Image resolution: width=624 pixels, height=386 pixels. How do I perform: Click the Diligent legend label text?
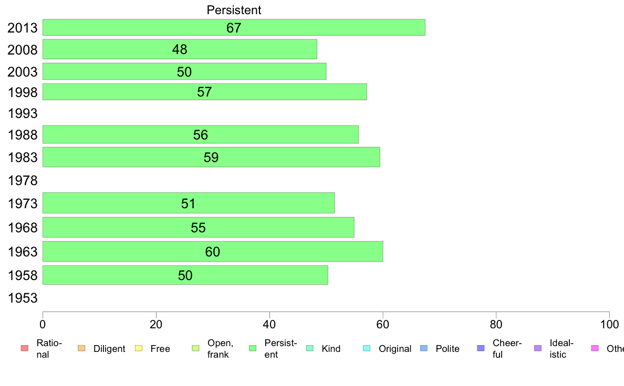tap(109, 349)
